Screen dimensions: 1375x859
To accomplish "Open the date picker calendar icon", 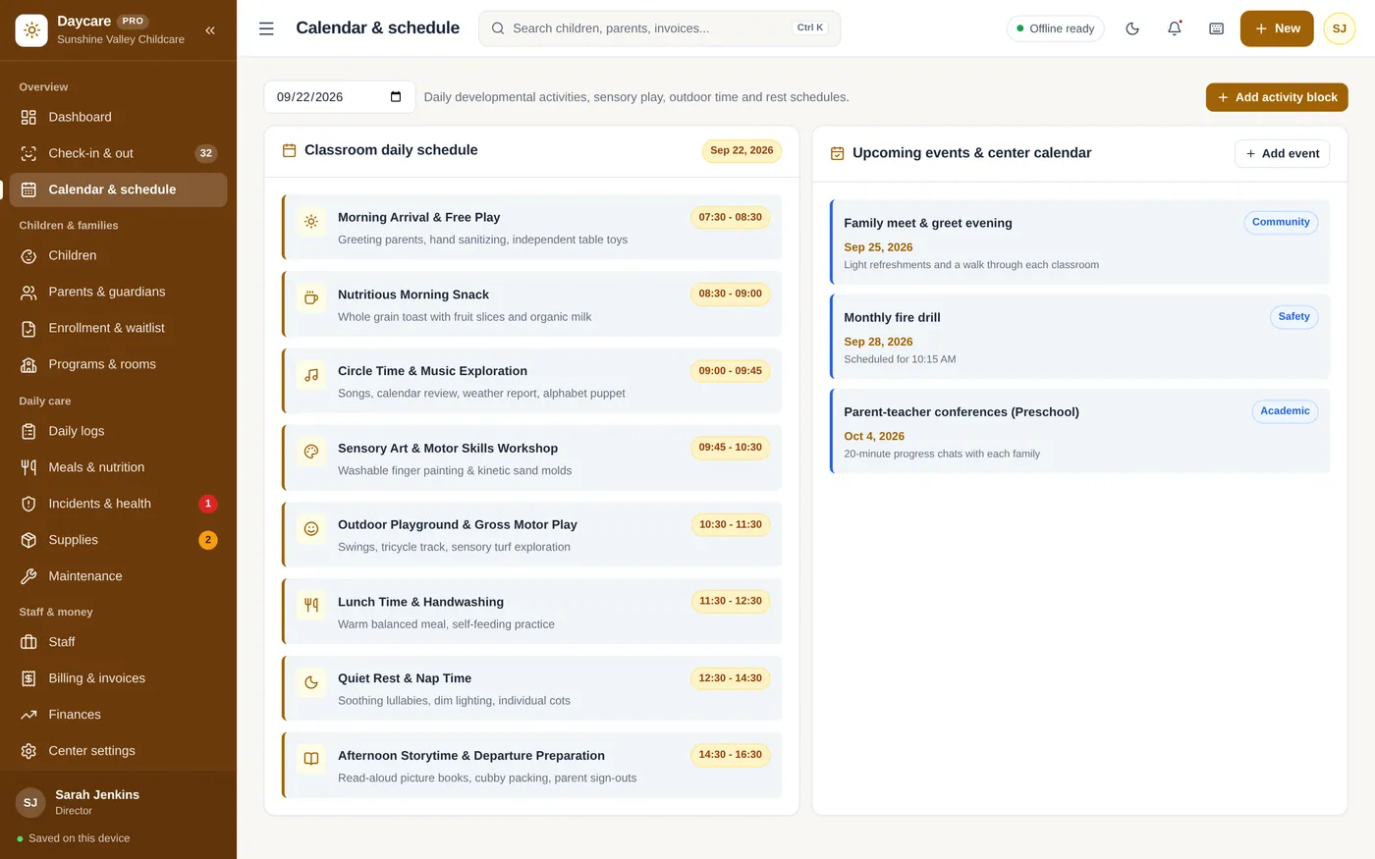I will pos(396,96).
